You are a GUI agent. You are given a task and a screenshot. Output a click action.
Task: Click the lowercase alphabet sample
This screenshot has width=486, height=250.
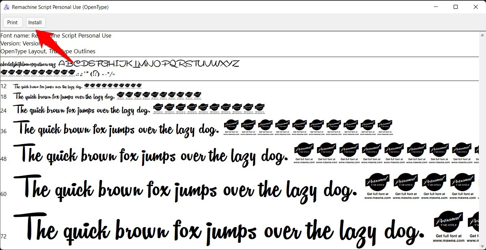28,64
